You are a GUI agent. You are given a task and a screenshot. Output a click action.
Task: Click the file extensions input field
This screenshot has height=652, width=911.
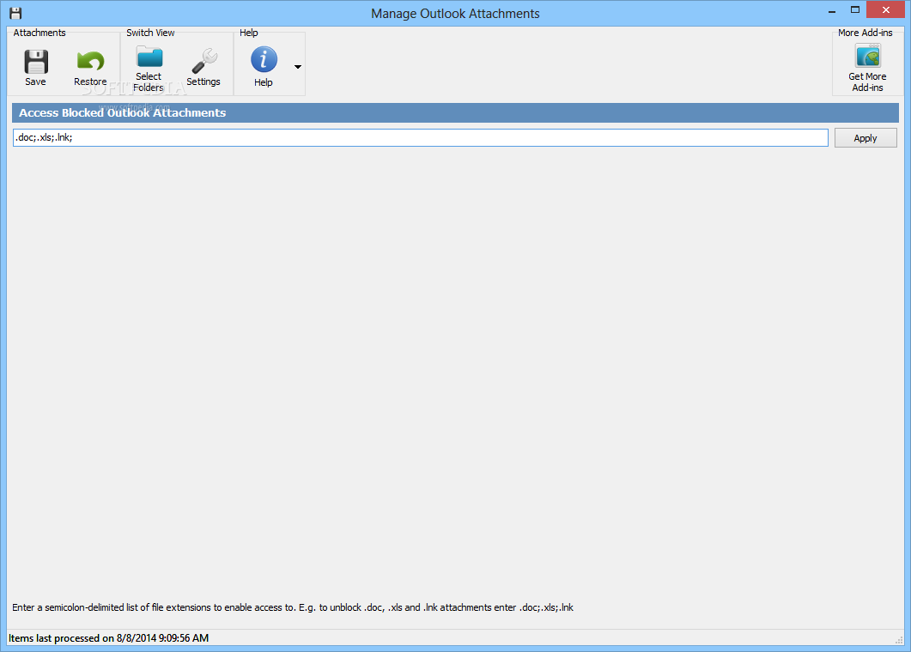point(421,137)
